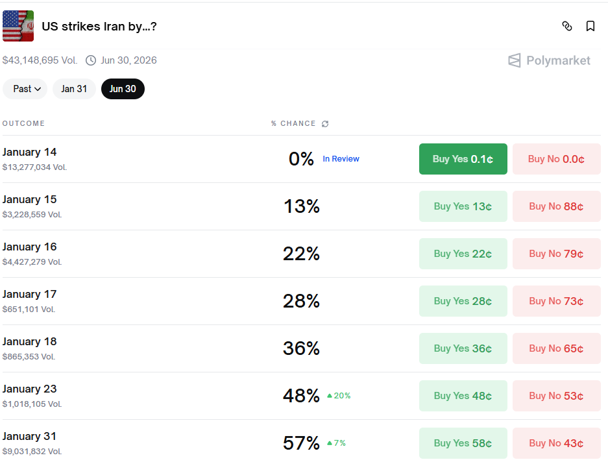Click the US-Iran flag market thumbnail
Image resolution: width=608 pixels, height=462 pixels.
tap(18, 26)
